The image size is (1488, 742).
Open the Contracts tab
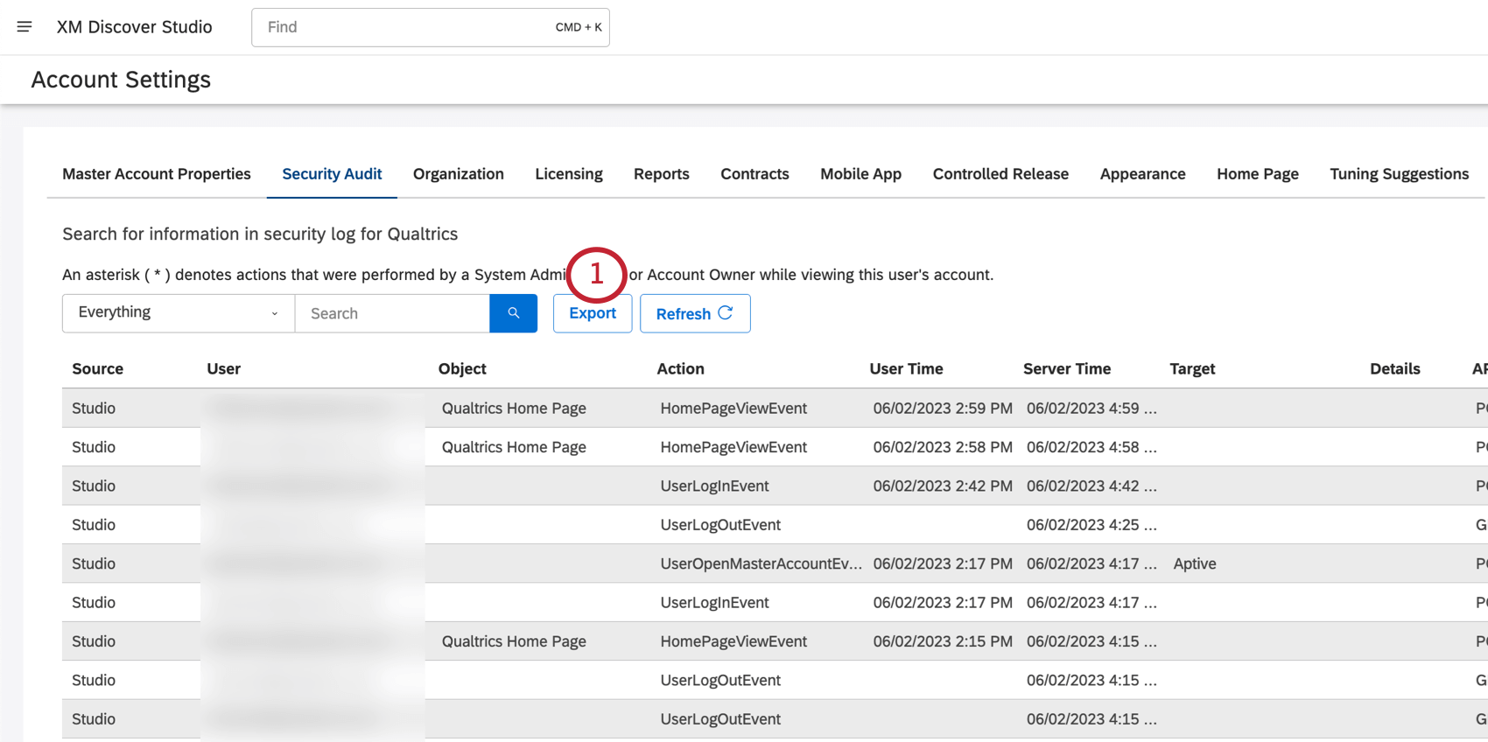755,174
